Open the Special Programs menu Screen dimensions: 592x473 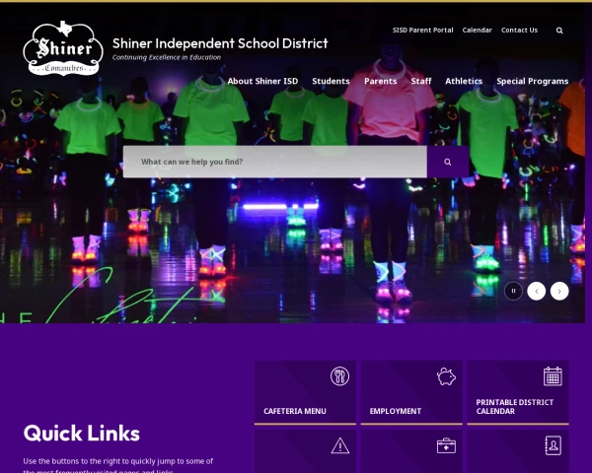[x=533, y=81]
